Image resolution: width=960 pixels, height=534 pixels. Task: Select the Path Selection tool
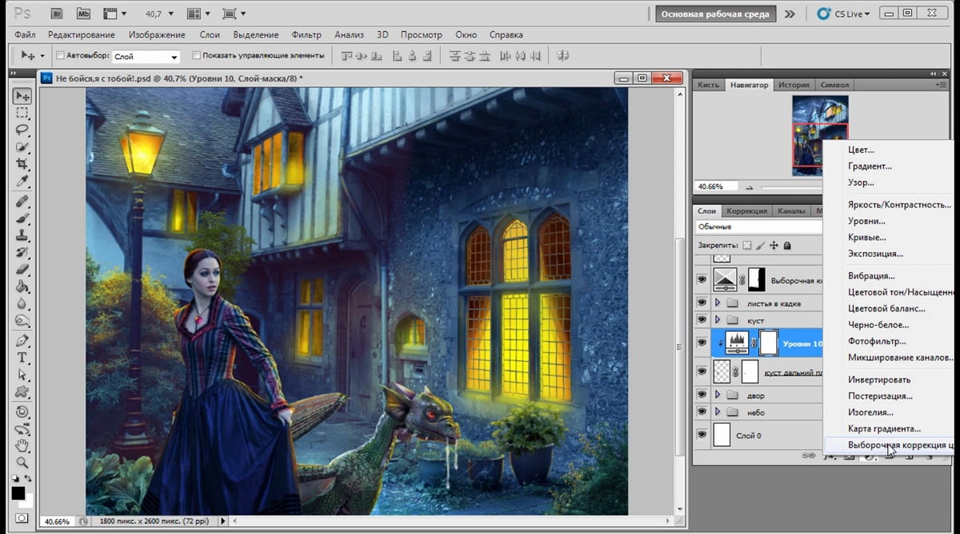(x=22, y=374)
